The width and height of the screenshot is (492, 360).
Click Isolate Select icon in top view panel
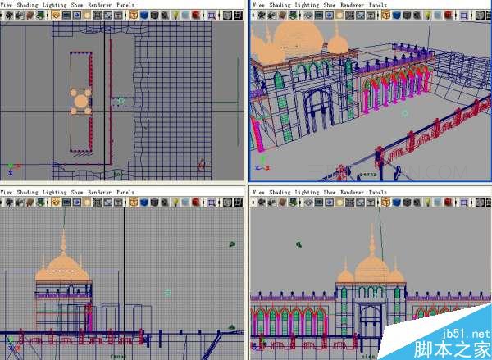point(212,15)
